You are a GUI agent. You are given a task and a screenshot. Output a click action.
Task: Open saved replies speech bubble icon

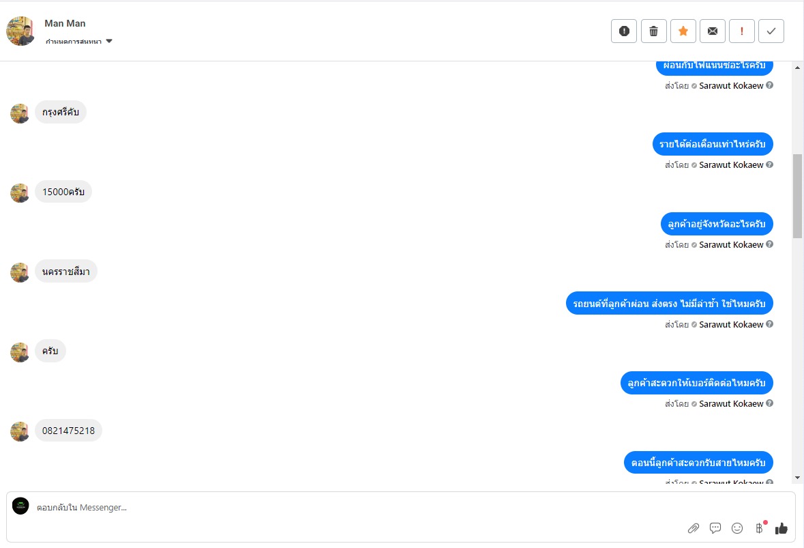tap(715, 528)
